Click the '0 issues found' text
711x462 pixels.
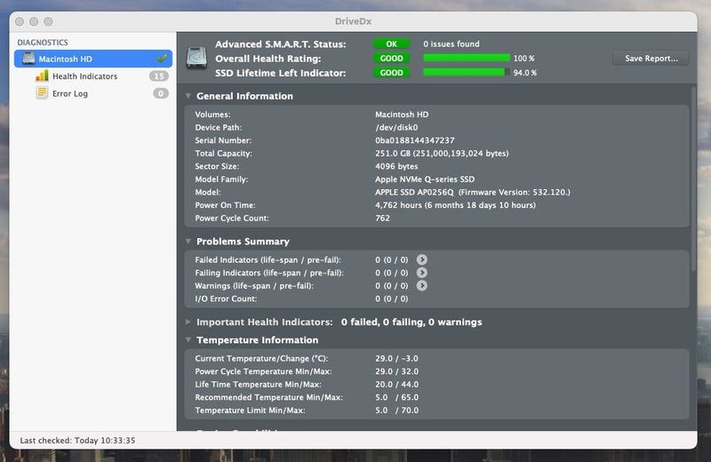pyautogui.click(x=451, y=44)
